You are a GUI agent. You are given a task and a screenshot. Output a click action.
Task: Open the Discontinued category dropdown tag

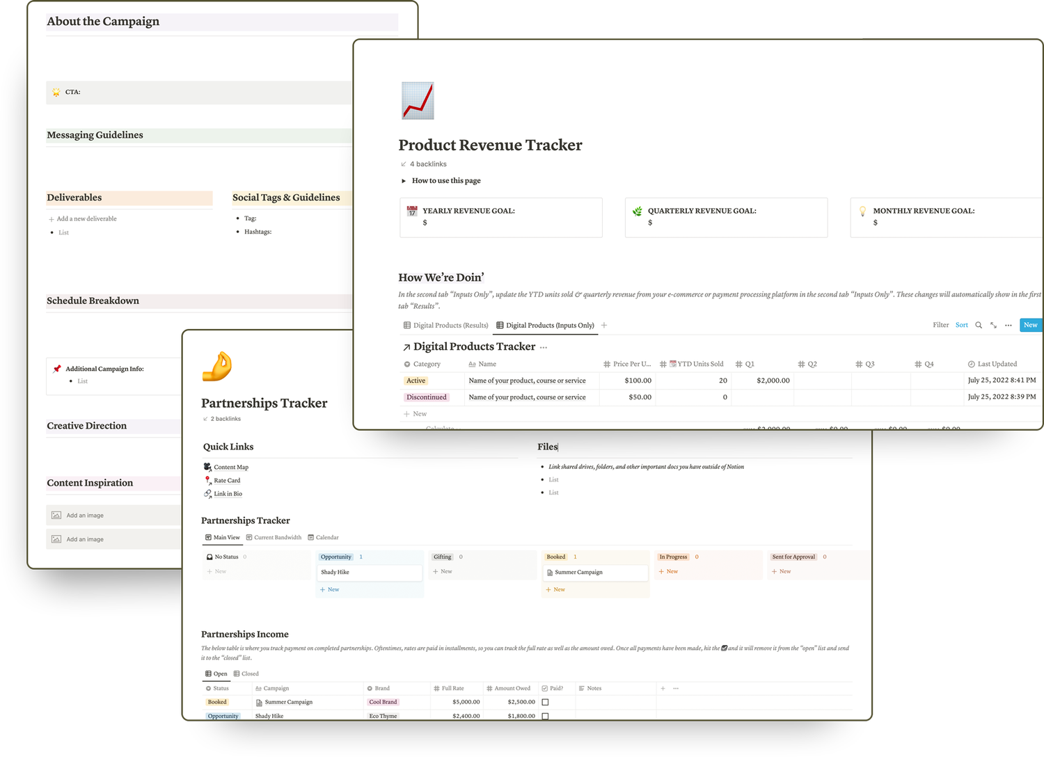[427, 397]
